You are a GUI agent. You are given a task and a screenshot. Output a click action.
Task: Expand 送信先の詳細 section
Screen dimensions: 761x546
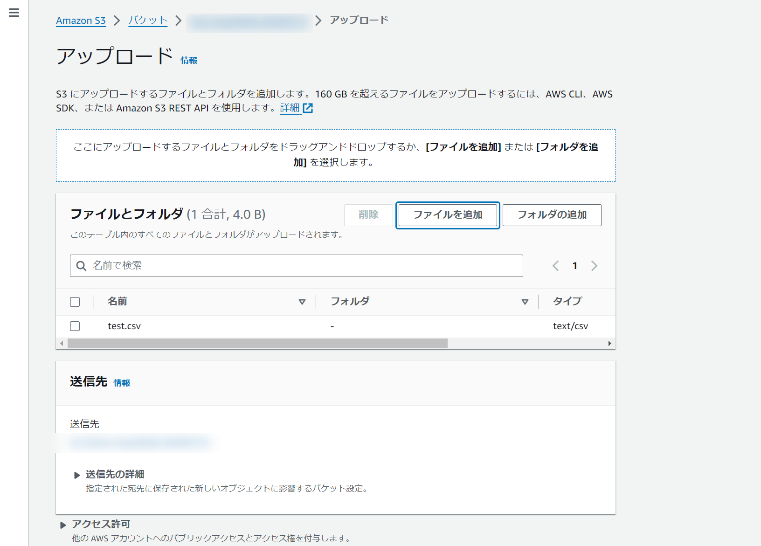pos(77,475)
